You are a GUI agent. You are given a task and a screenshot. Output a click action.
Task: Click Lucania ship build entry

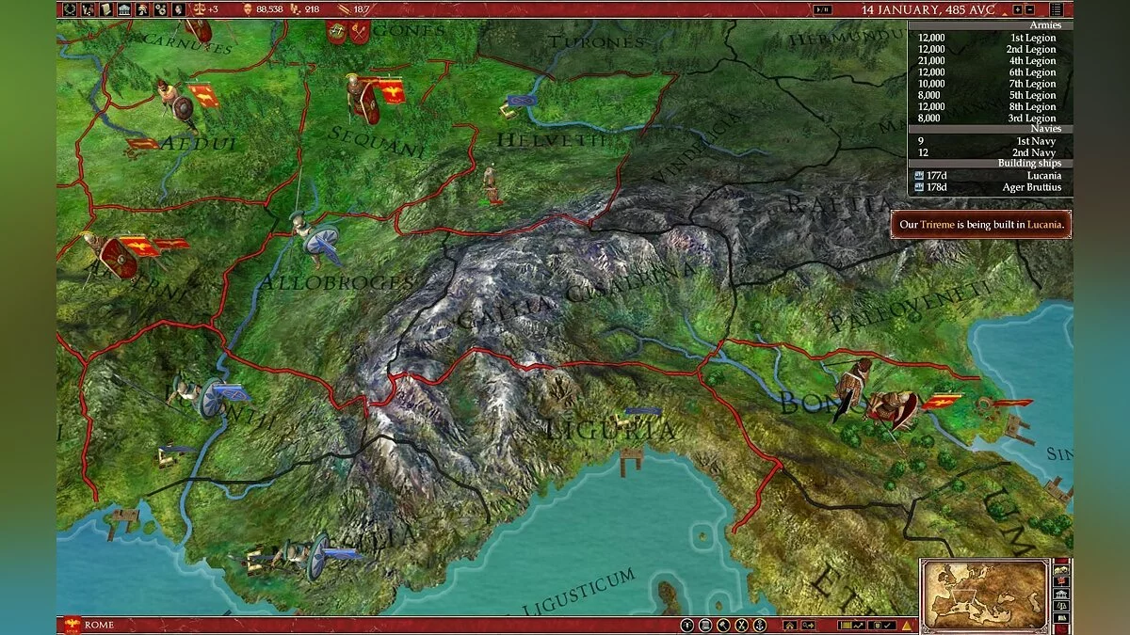tap(989, 176)
